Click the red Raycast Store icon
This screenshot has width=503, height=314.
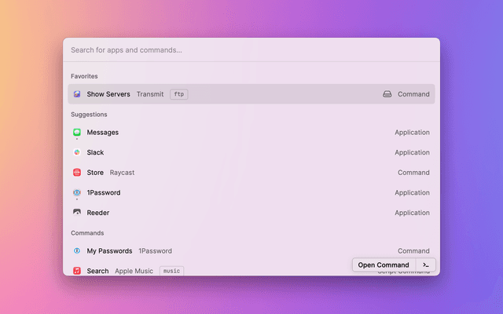click(x=77, y=173)
